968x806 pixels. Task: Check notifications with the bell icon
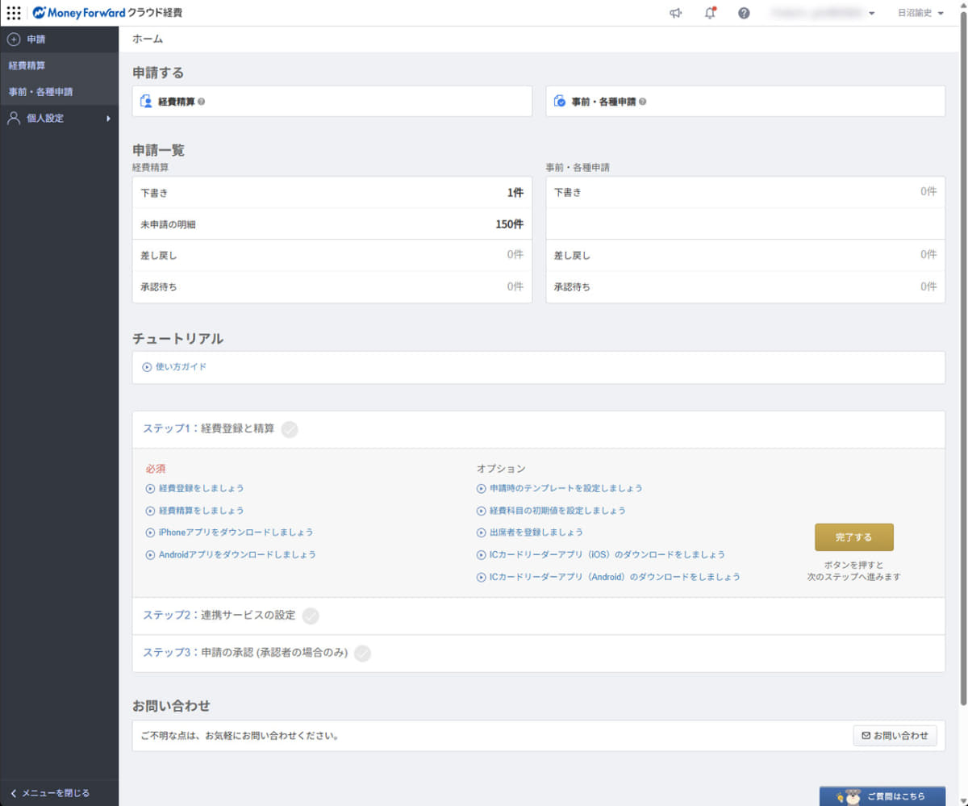coord(710,13)
